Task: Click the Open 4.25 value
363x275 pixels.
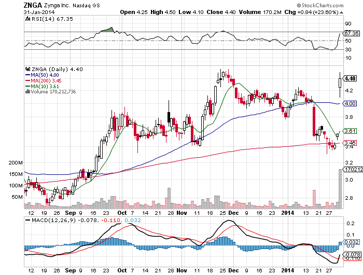Action: click(134, 12)
